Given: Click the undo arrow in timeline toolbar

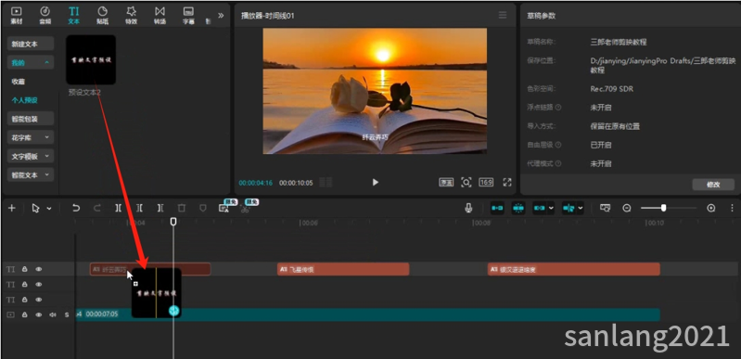Looking at the screenshot, I should pyautogui.click(x=76, y=208).
